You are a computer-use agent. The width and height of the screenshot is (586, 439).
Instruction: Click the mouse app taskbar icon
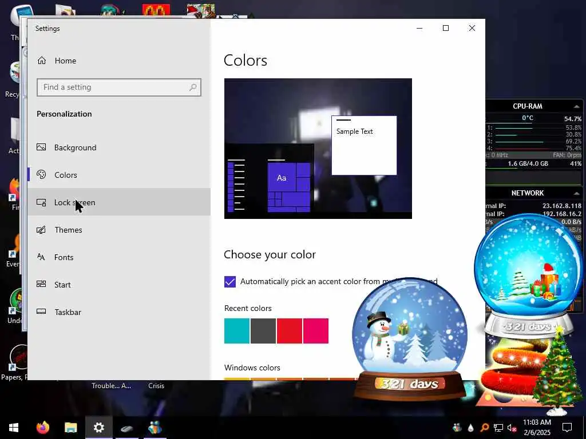pyautogui.click(x=126, y=428)
